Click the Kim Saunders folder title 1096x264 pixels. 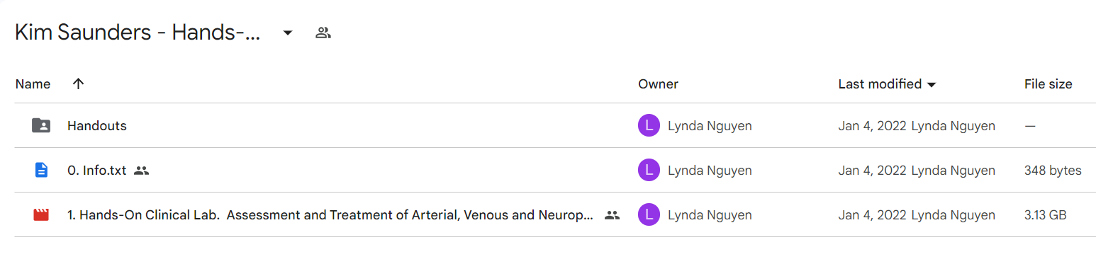[138, 33]
